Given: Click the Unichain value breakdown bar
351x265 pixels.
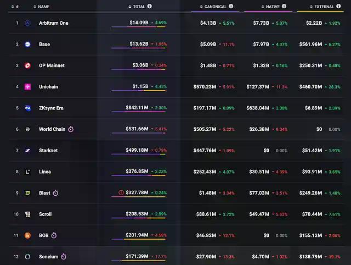Looking at the screenshot, I should pos(139,91).
